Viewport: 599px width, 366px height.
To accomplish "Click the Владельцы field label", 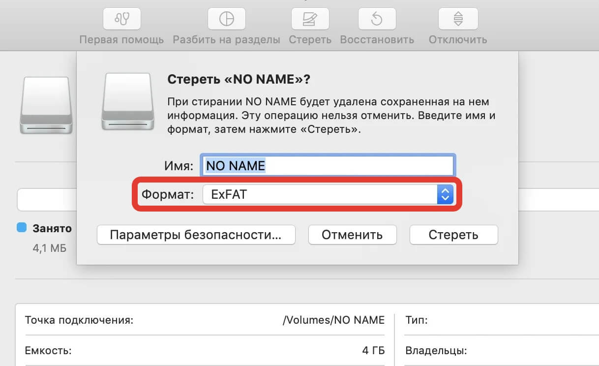I will (x=436, y=351).
